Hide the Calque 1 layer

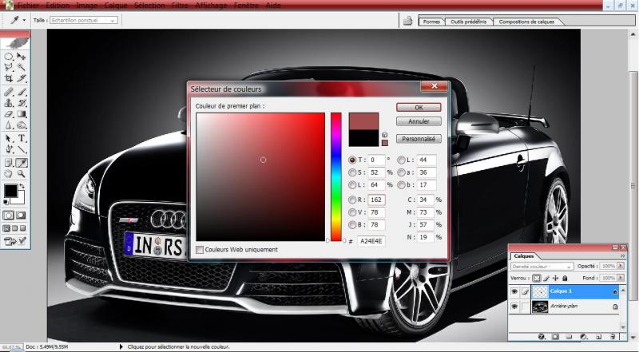(x=514, y=291)
